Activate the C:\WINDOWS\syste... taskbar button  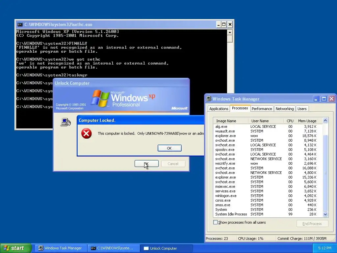113,248
